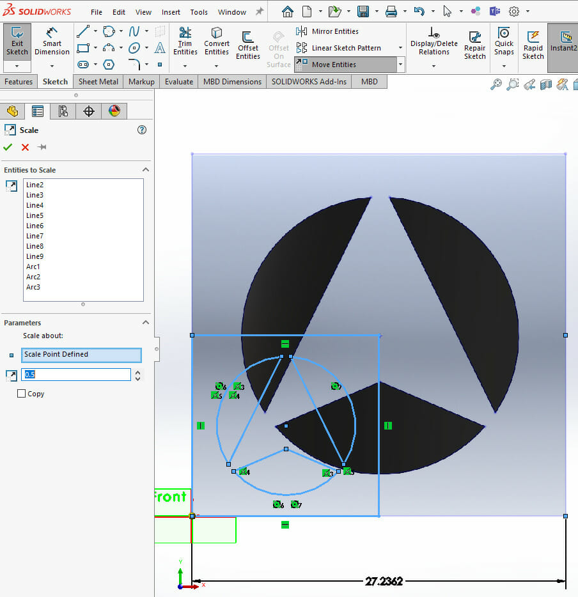578x597 pixels.
Task: Activate the Rapid Sketch tool
Action: 533,45
